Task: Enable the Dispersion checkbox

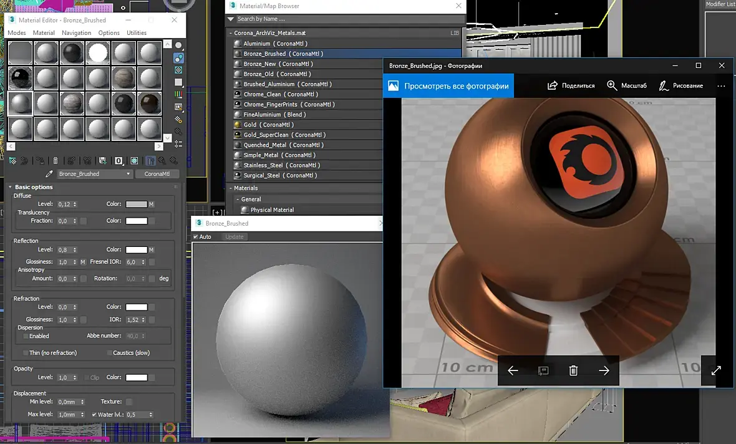Action: coord(26,336)
